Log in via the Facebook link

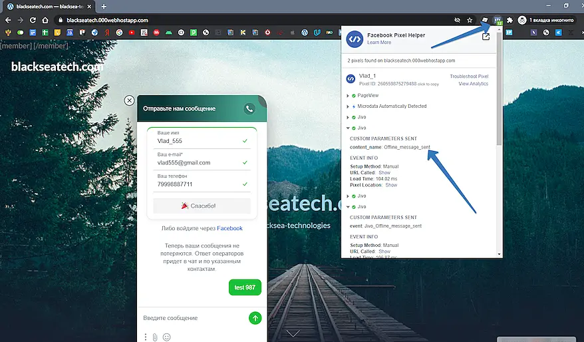[x=229, y=228]
